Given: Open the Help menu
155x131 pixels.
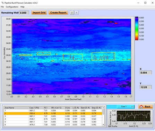Looking at the screenshot, I should [23, 7].
